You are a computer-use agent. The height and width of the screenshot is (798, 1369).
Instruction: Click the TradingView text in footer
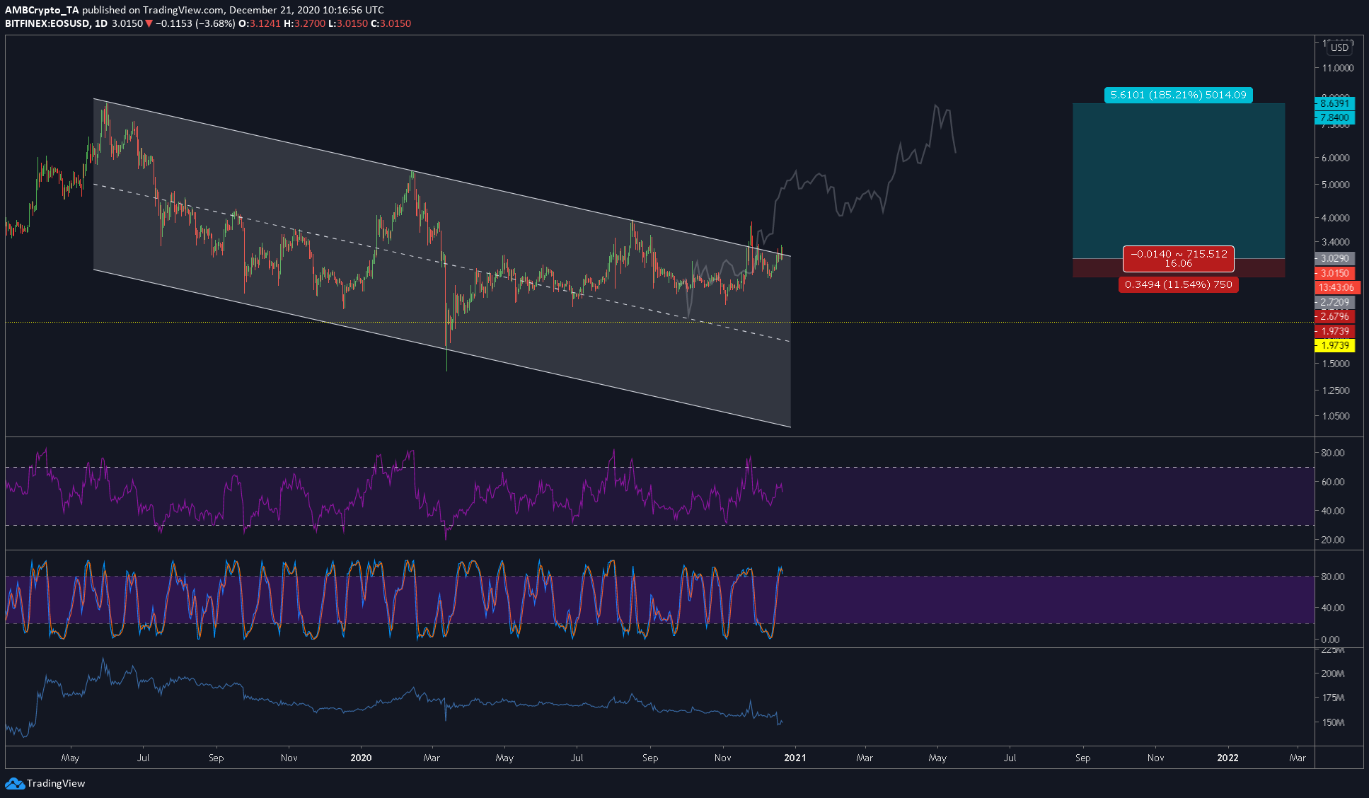coord(56,783)
